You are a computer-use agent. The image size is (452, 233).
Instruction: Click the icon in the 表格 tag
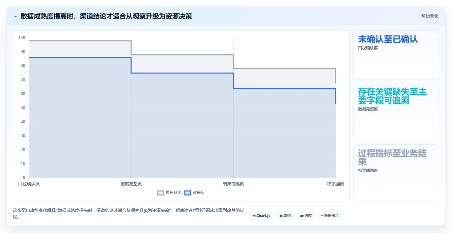coord(281,216)
